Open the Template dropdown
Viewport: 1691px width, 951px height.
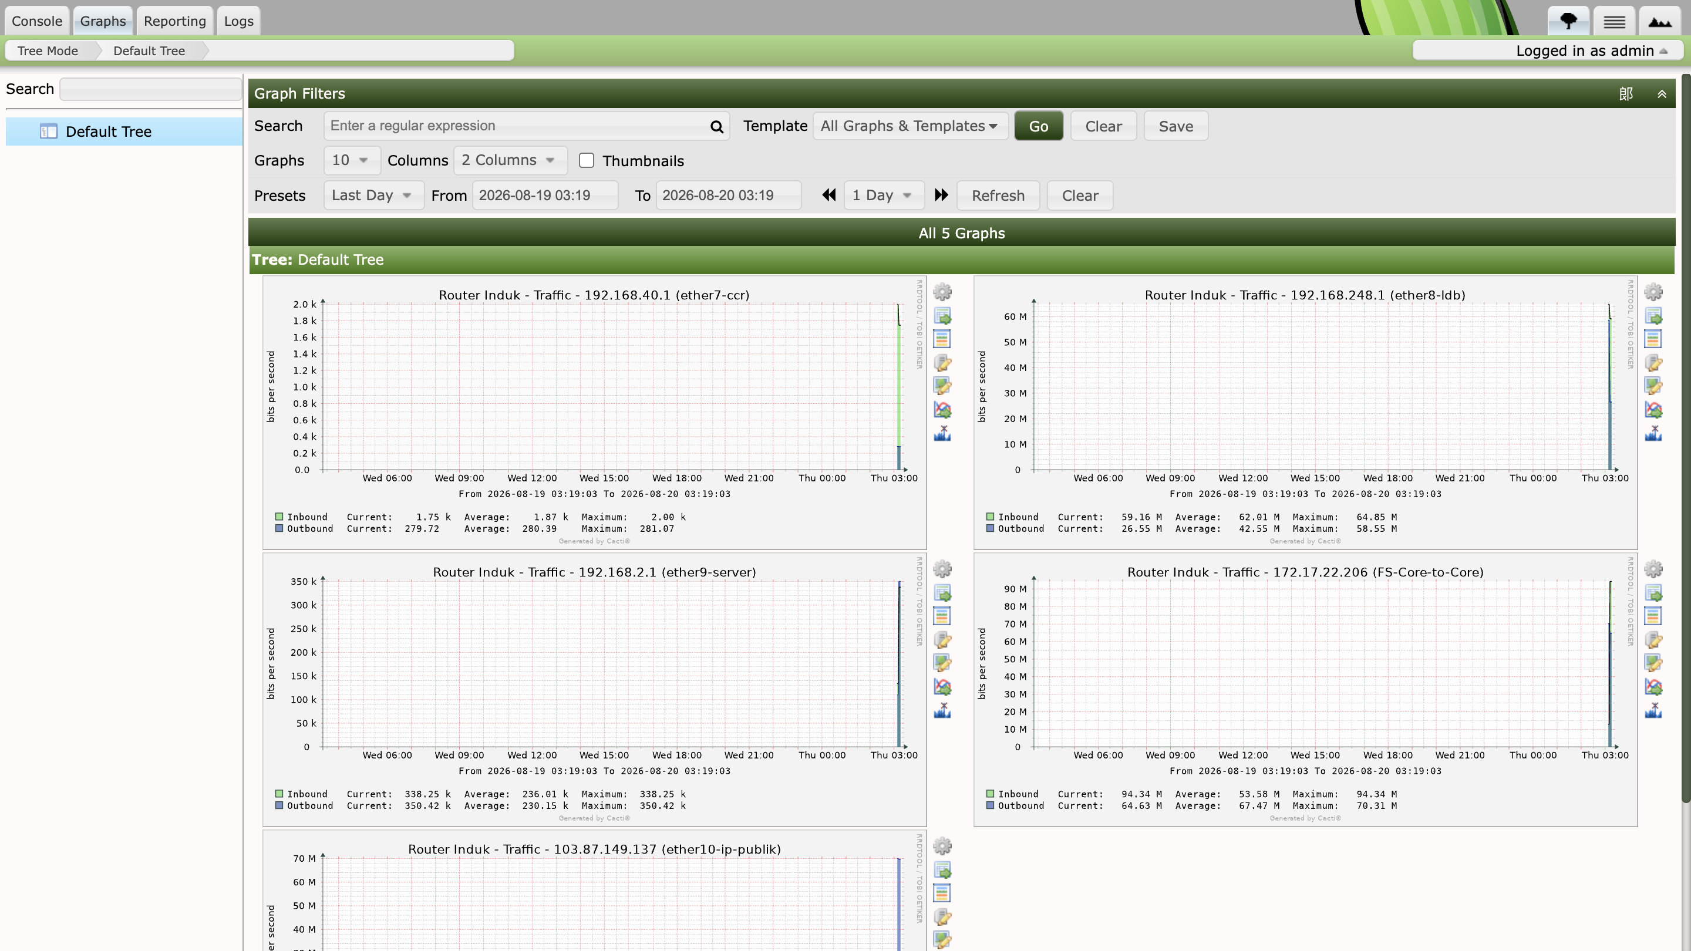click(910, 126)
